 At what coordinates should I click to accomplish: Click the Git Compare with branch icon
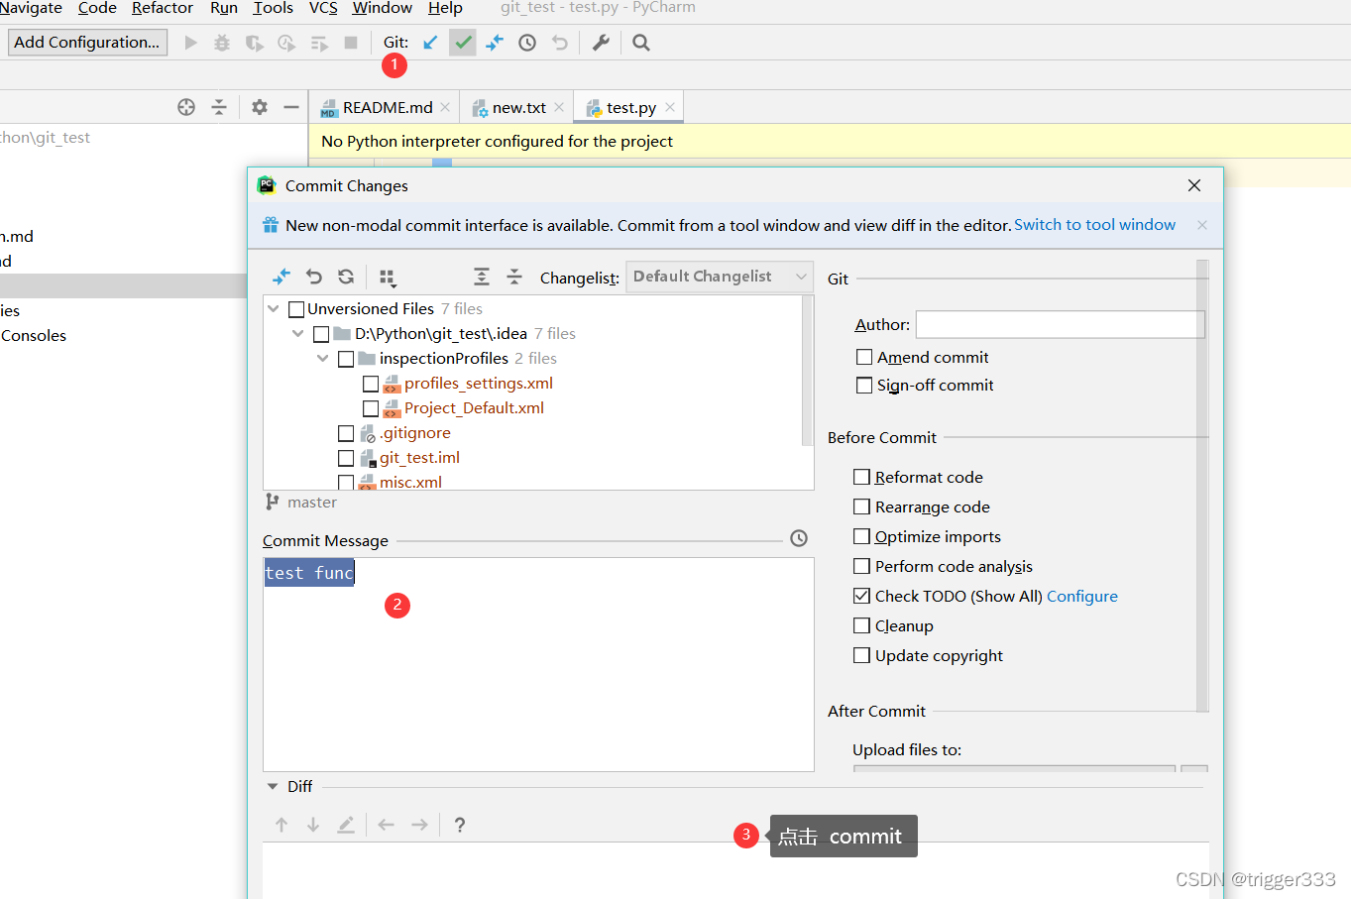tap(495, 43)
